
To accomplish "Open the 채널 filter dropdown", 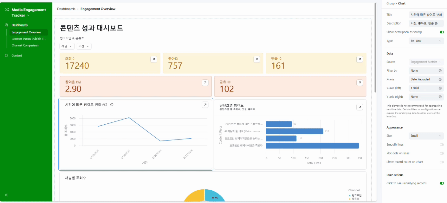I will 67,46.
